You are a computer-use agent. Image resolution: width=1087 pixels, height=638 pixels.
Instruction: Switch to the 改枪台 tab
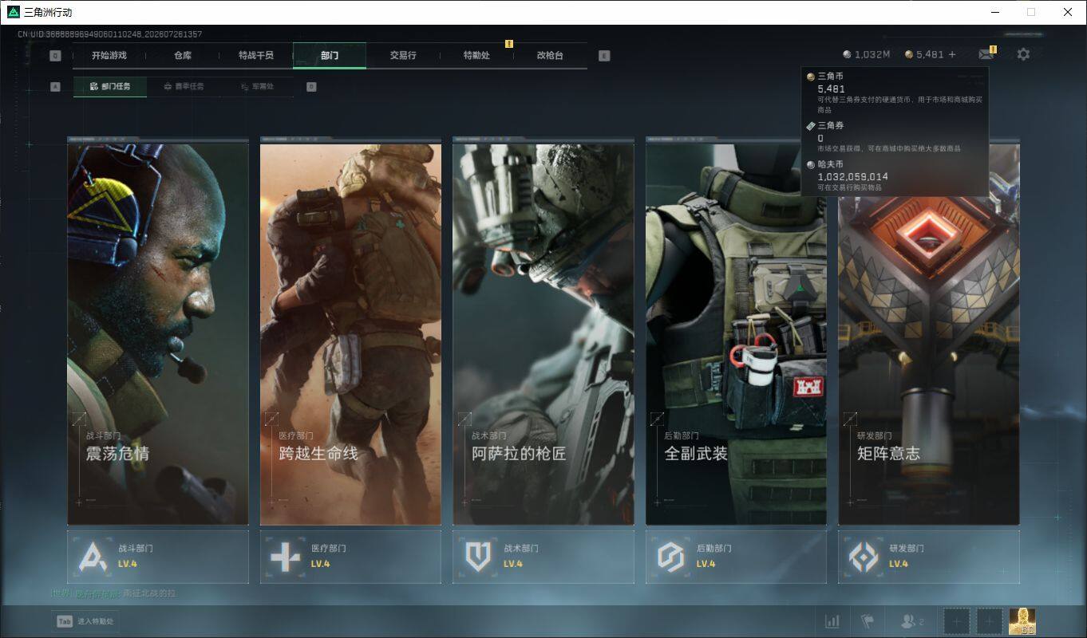pyautogui.click(x=550, y=56)
